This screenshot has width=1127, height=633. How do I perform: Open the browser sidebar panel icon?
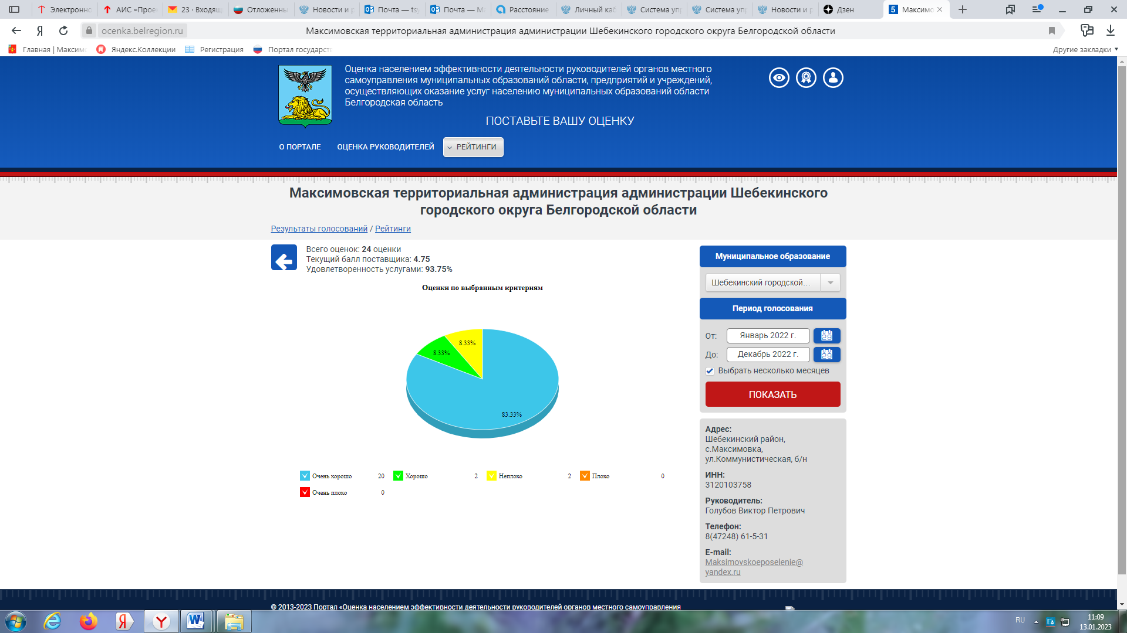(14, 9)
